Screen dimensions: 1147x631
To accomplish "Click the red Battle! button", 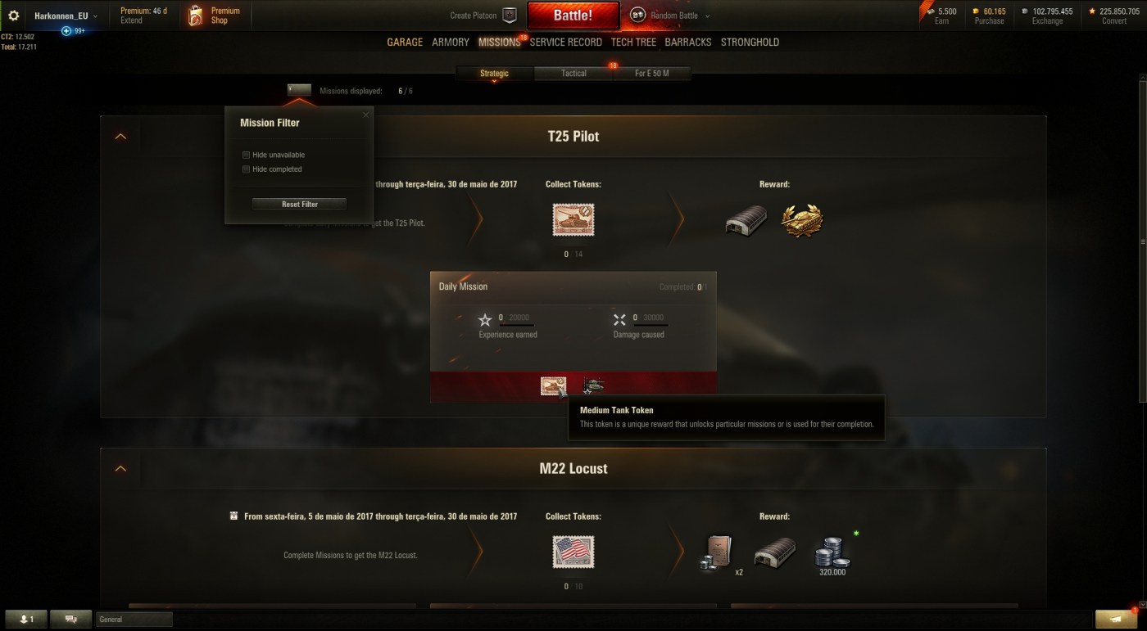I will point(573,16).
